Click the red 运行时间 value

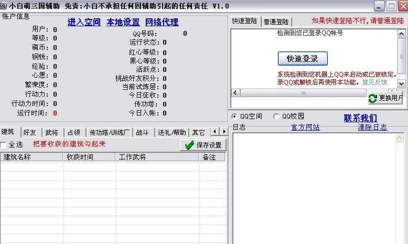[x=55, y=113]
